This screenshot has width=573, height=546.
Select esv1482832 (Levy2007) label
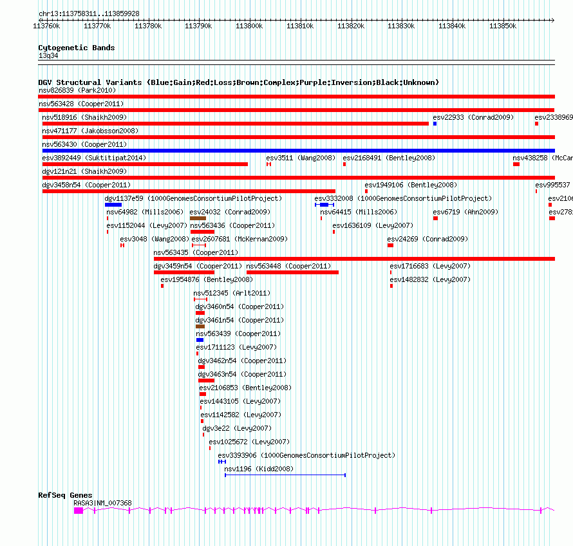click(x=430, y=279)
